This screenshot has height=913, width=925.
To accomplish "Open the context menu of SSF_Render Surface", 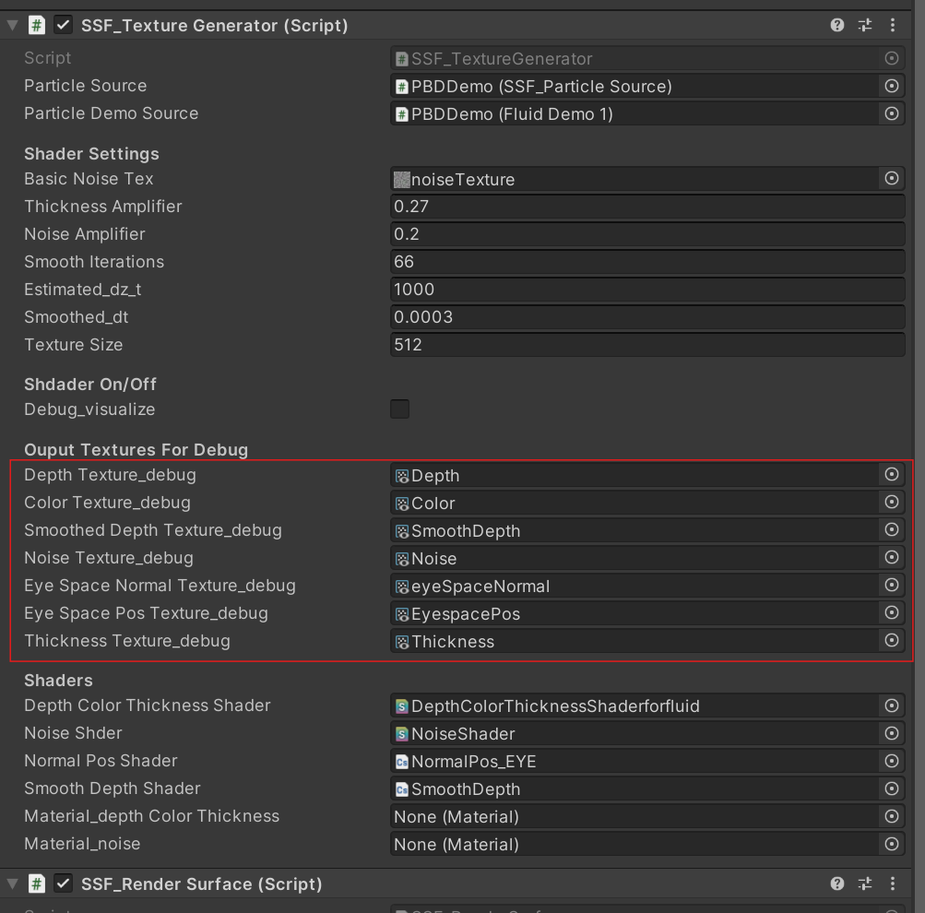I will [891, 883].
